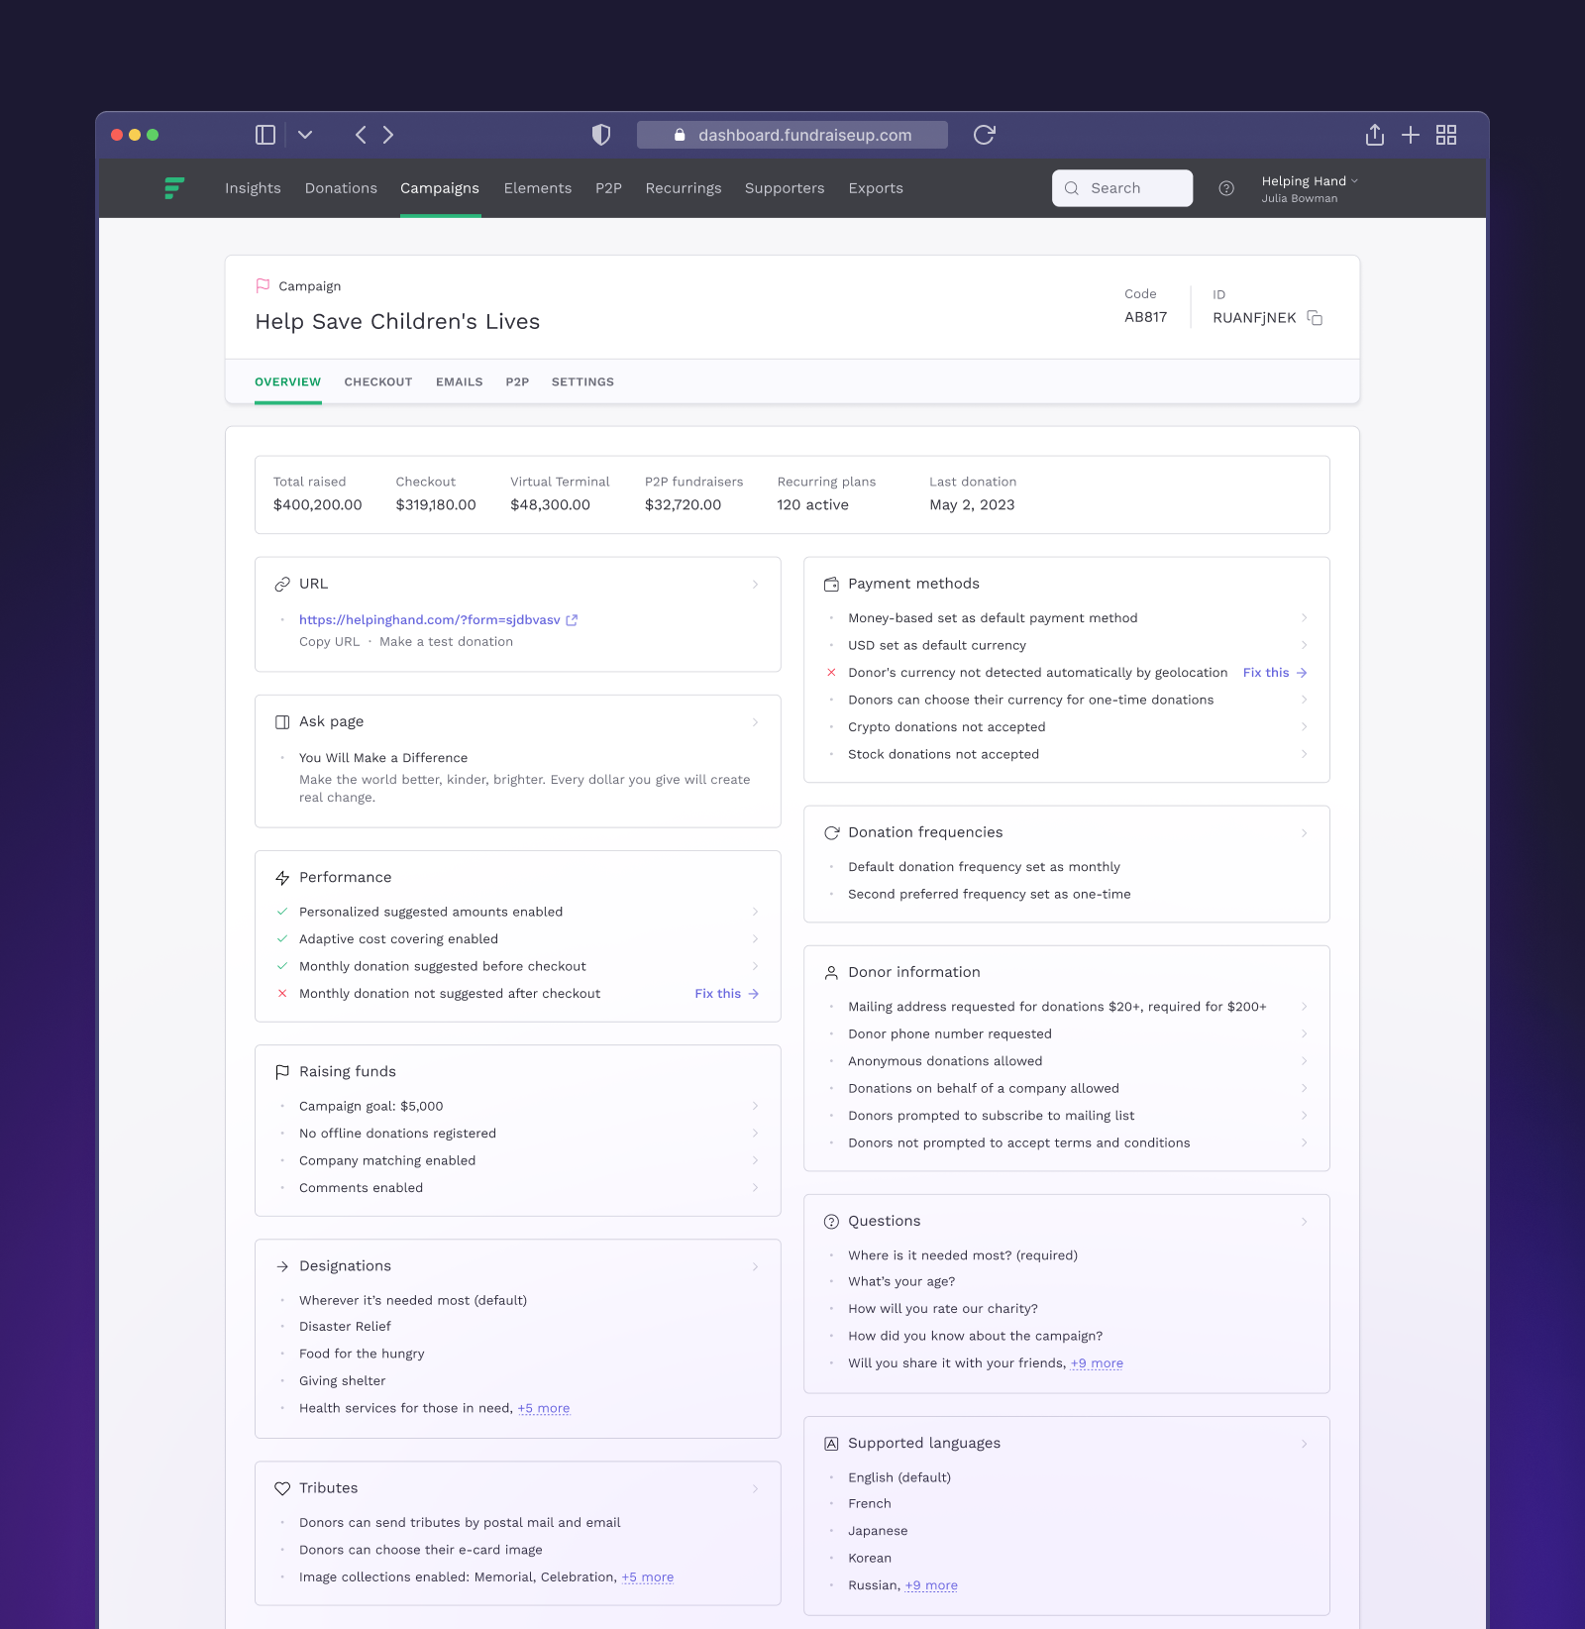
Task: Show +5 more image collections in Tributes
Action: point(648,1577)
